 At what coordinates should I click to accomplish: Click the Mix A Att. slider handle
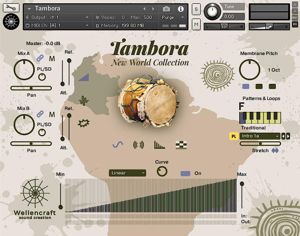[x=62, y=84]
